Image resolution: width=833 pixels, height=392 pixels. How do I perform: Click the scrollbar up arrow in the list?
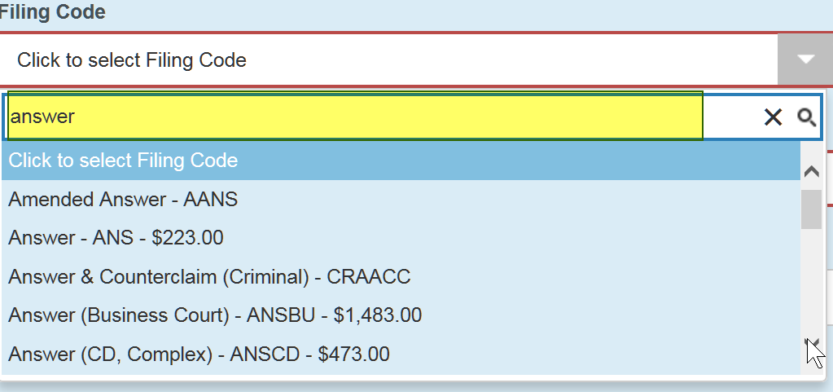[x=811, y=171]
